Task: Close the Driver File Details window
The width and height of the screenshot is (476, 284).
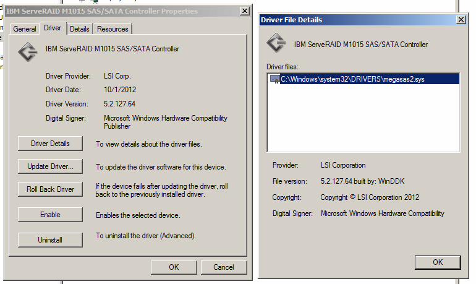Action: [x=461, y=20]
